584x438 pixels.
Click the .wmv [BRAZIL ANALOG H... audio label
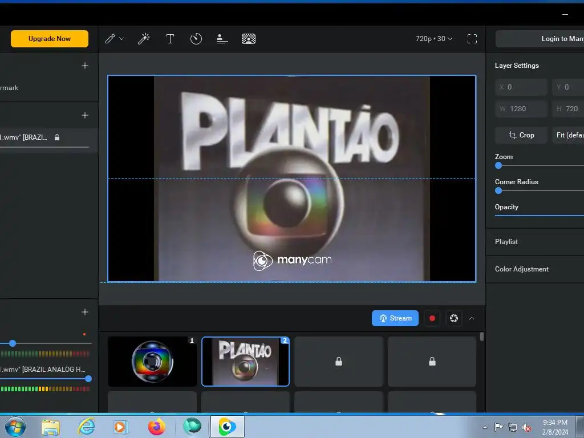(x=42, y=369)
